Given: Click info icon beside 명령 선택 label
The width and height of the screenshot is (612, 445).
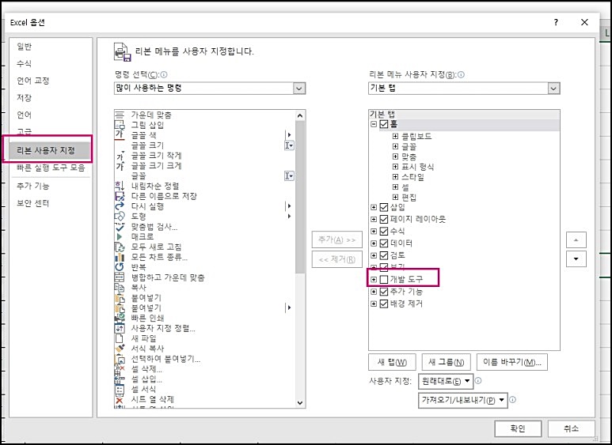Looking at the screenshot, I should coord(164,74).
